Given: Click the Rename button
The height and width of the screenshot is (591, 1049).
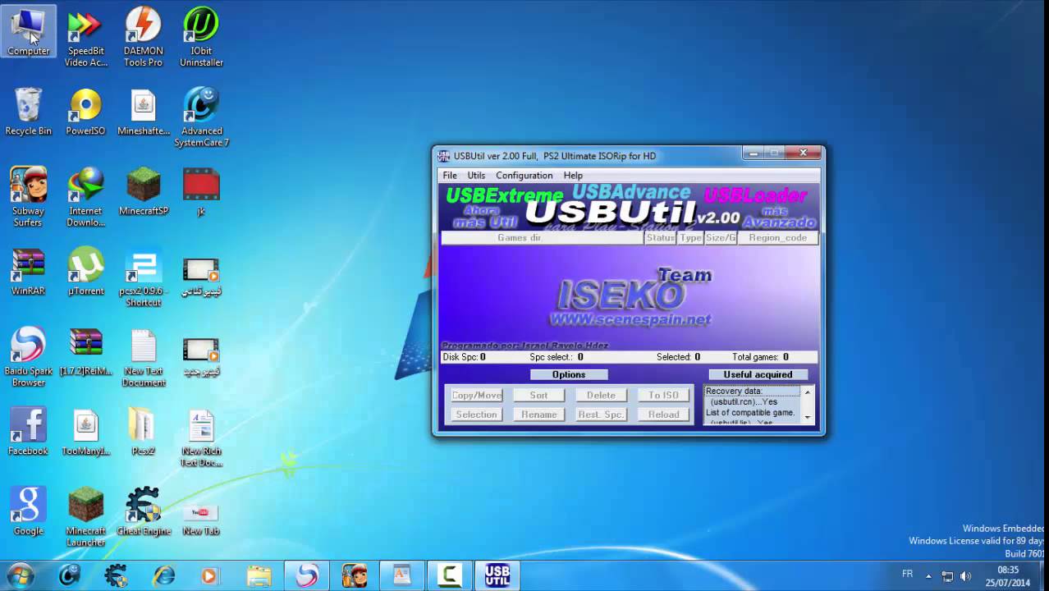Looking at the screenshot, I should [538, 415].
